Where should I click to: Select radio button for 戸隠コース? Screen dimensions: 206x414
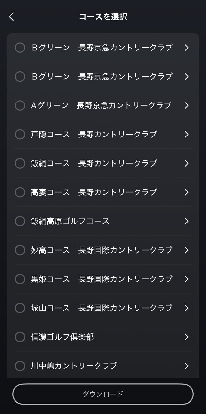(20, 134)
